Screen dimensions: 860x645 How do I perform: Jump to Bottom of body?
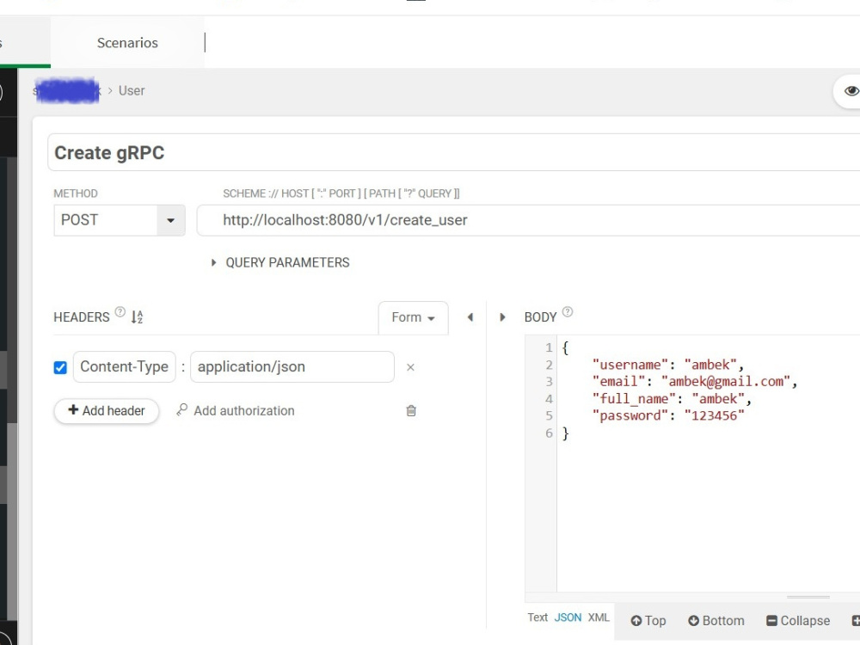[x=716, y=621]
